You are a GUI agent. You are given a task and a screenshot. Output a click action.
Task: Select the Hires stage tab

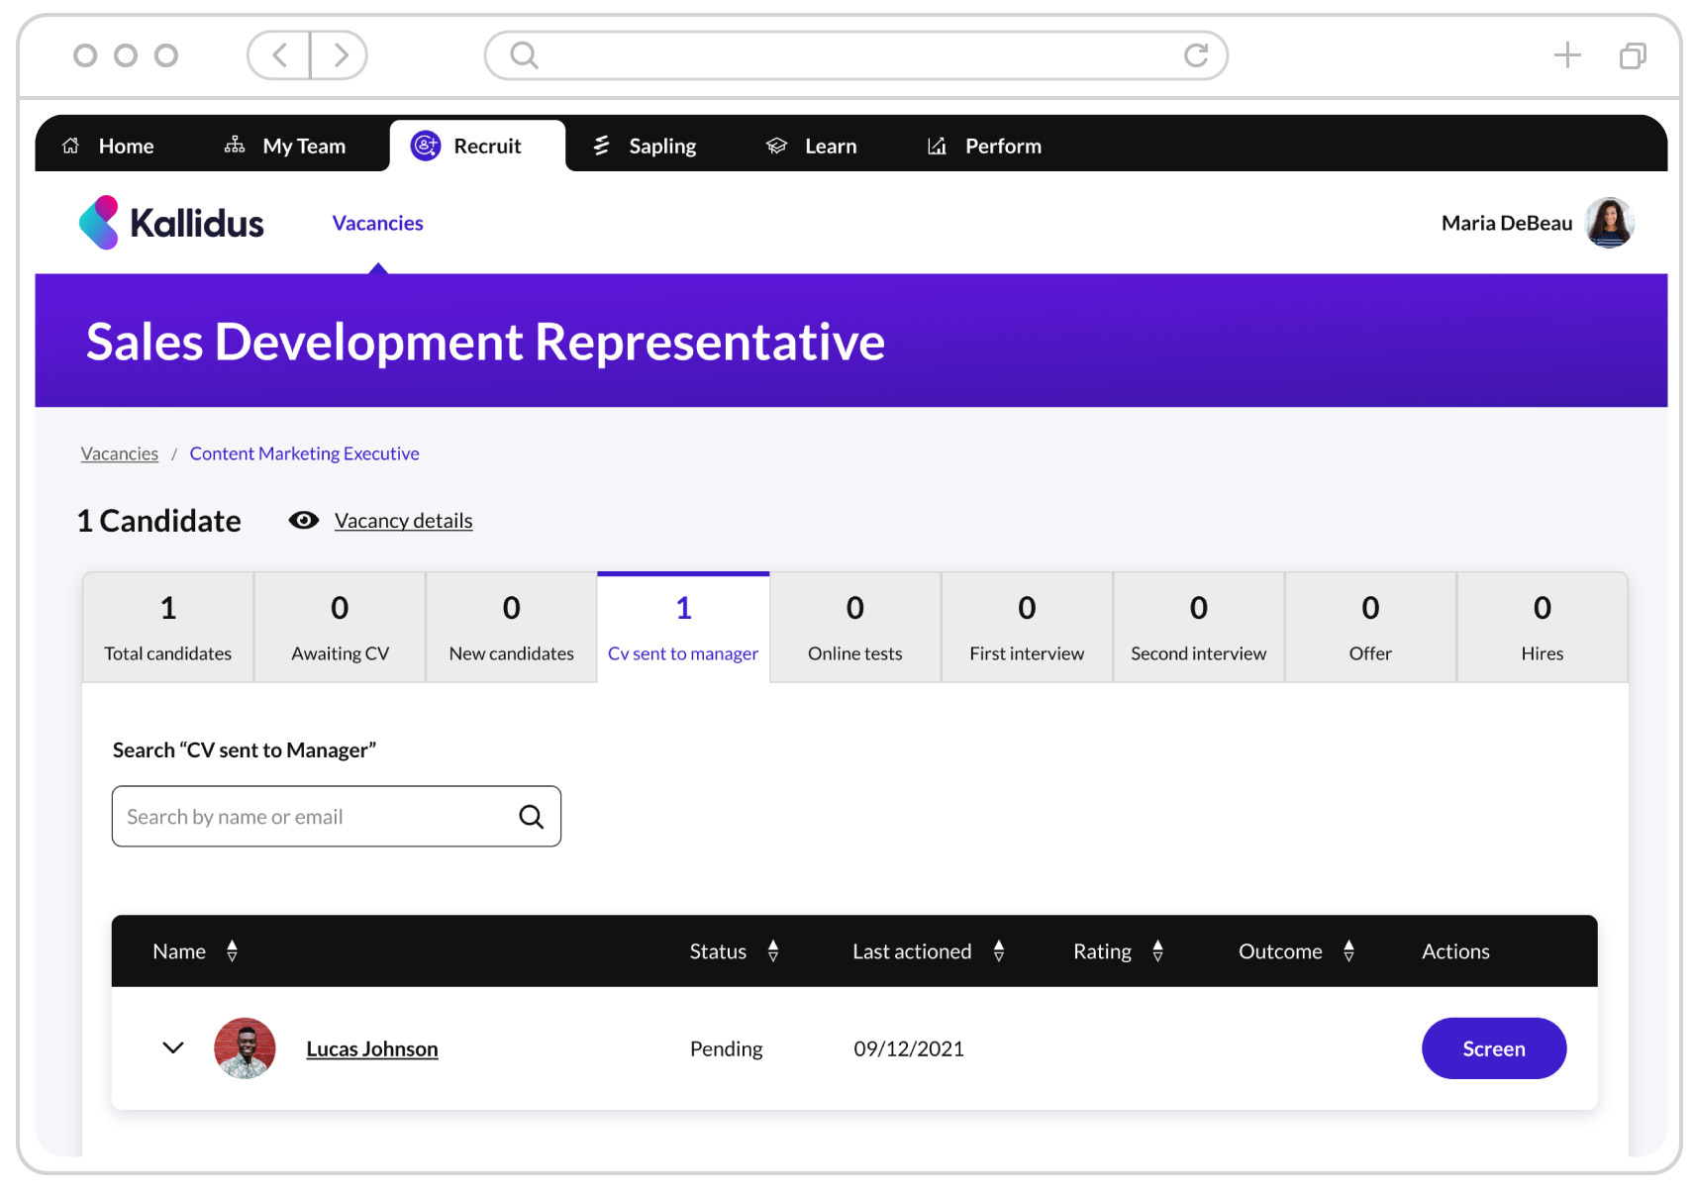pyautogui.click(x=1542, y=628)
